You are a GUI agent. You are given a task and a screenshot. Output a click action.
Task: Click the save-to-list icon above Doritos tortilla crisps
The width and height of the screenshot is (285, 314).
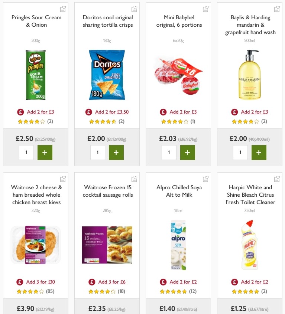134,9
